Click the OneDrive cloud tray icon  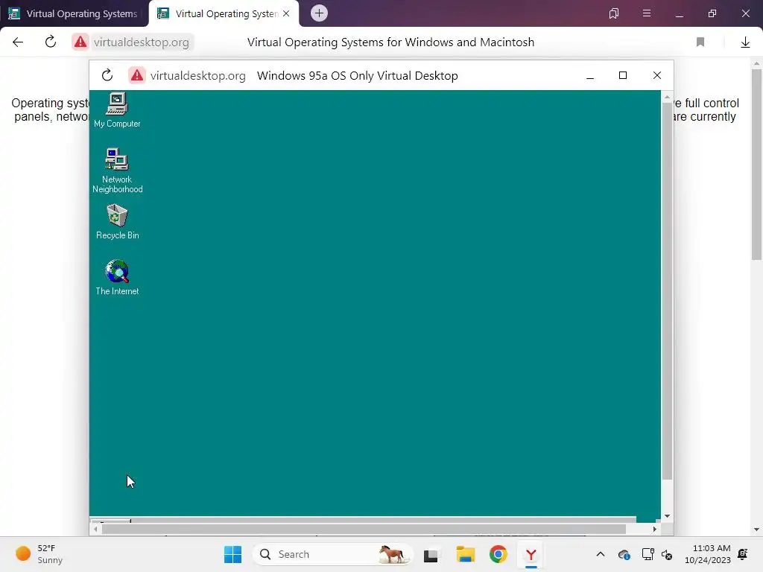624,554
